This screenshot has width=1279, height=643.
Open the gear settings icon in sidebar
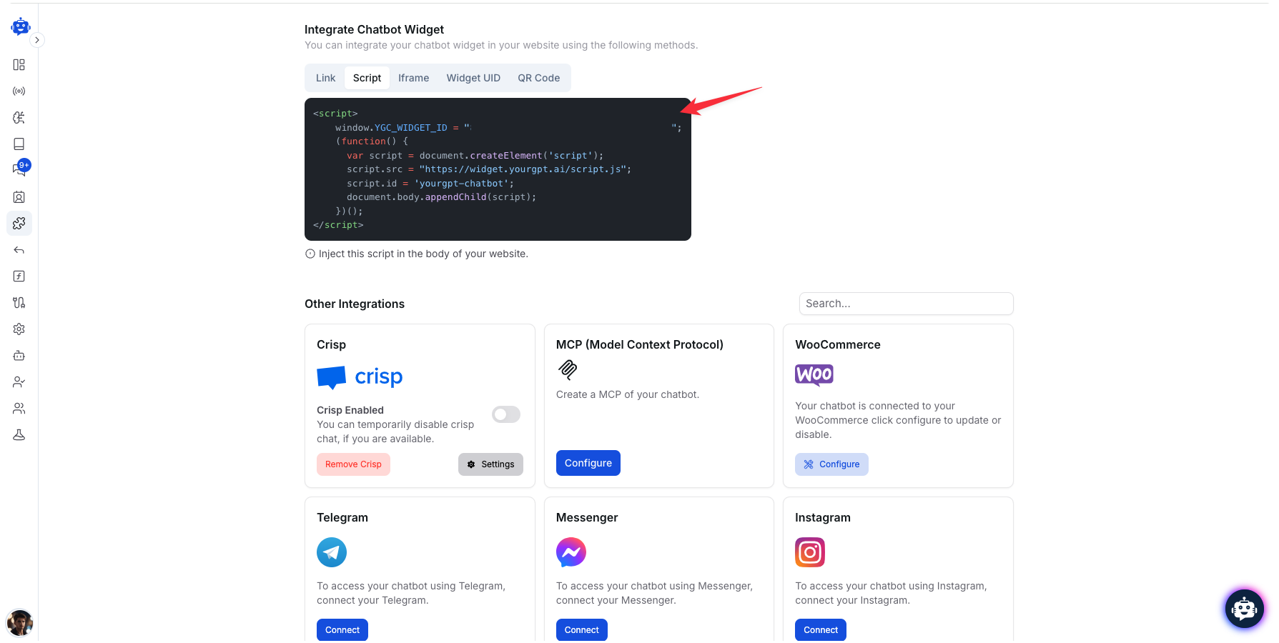(19, 329)
